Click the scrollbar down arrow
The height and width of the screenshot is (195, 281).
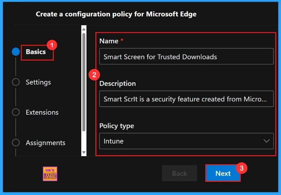click(x=84, y=152)
